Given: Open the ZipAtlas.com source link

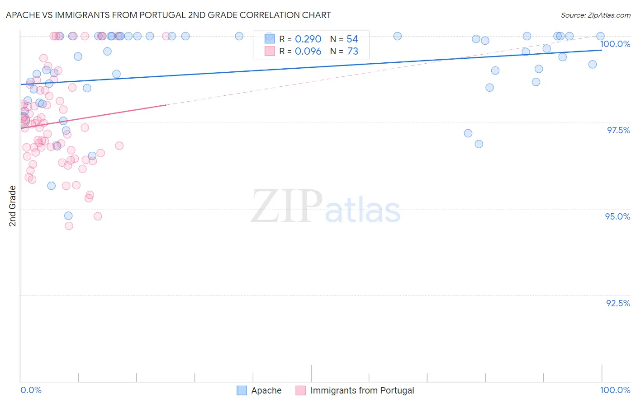Looking at the screenshot, I should pyautogui.click(x=596, y=15).
